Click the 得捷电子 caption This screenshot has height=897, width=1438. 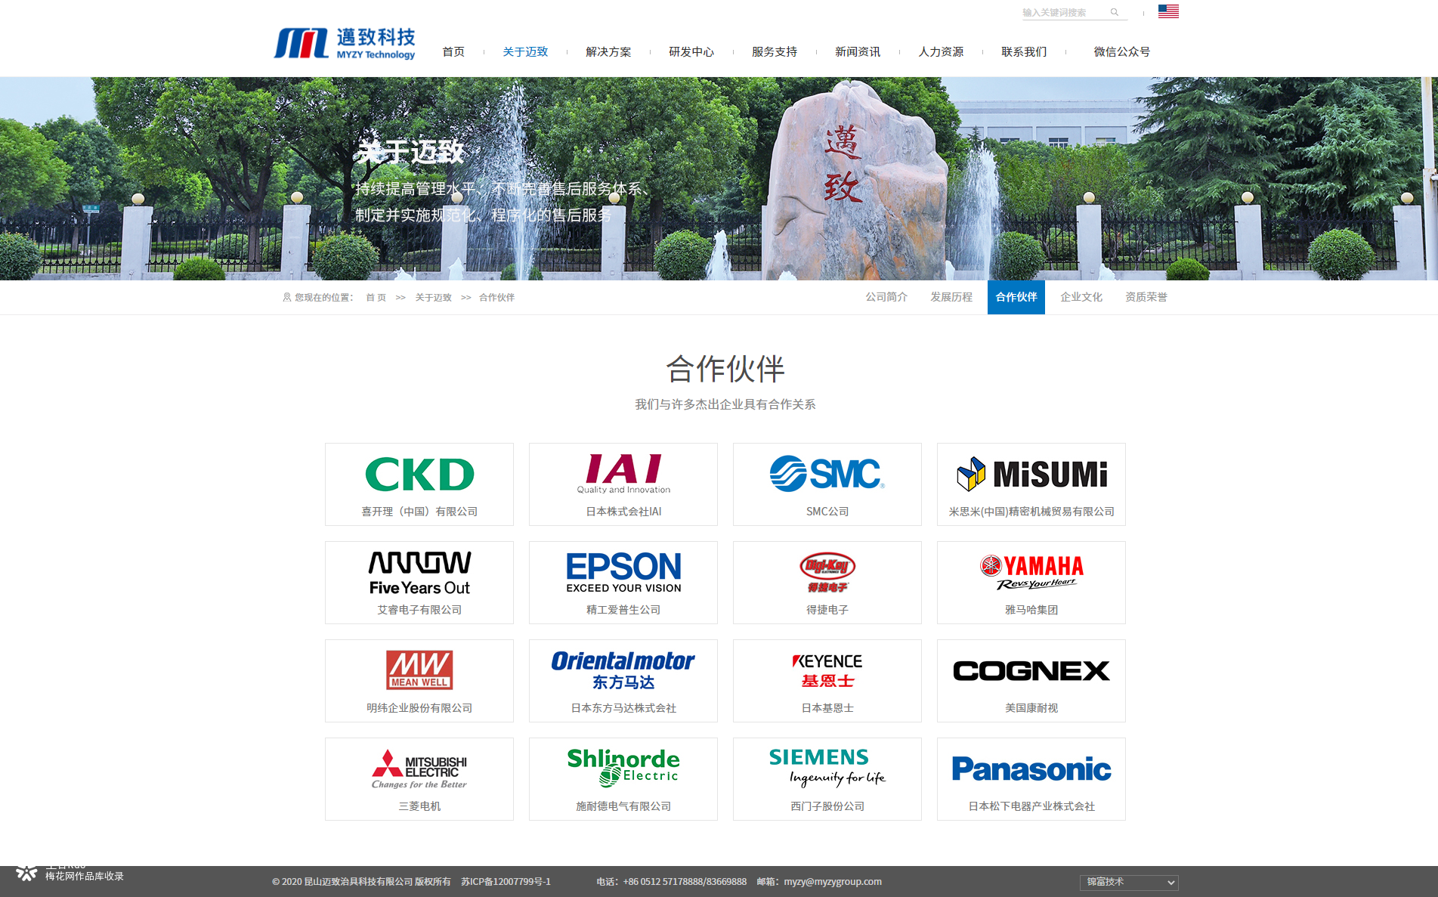point(827,610)
